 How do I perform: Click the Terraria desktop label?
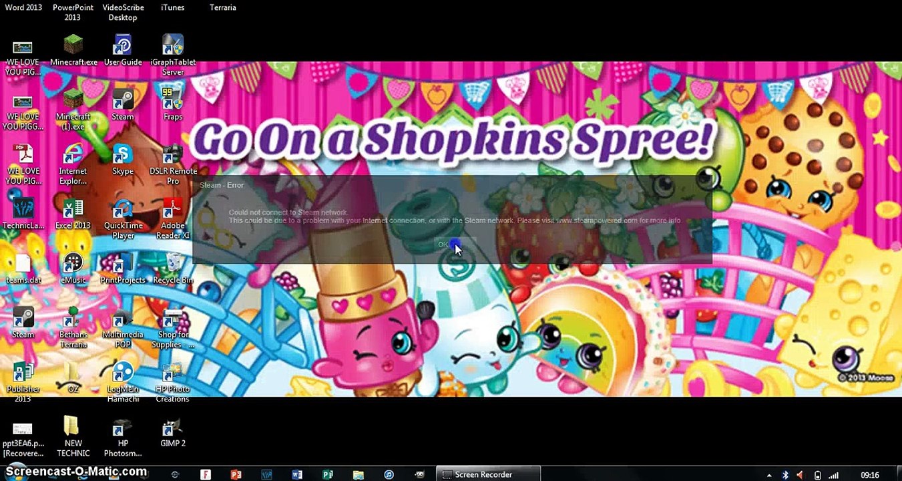click(x=223, y=7)
